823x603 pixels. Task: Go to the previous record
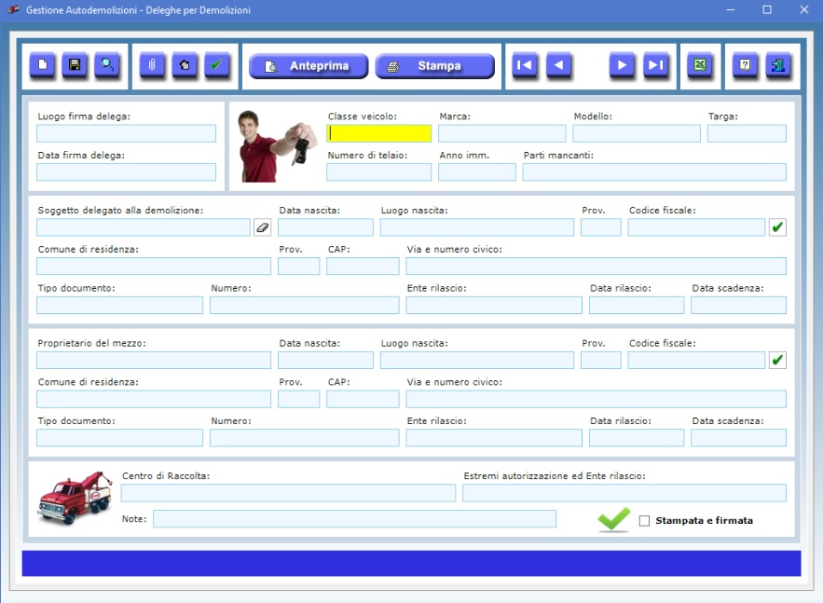click(x=559, y=65)
